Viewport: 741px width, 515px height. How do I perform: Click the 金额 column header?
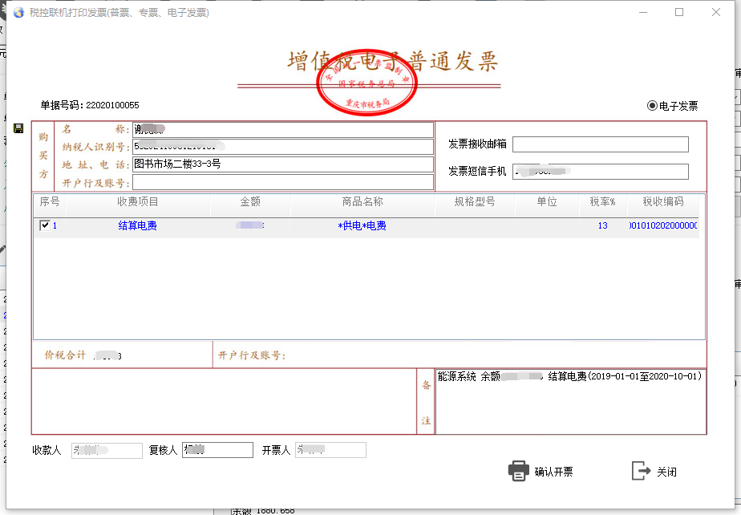coord(250,202)
